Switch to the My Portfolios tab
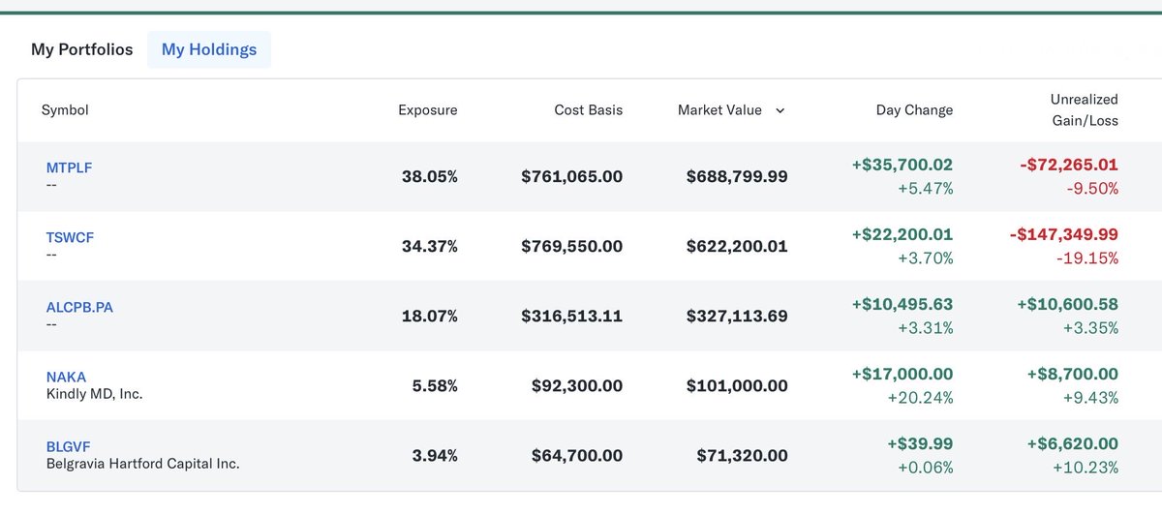Screen dimensions: 1162x515 (81, 49)
